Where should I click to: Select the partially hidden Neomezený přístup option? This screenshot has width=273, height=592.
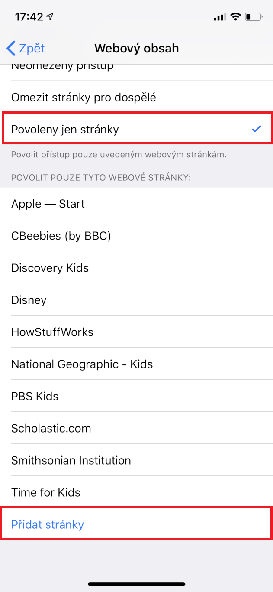(x=62, y=68)
